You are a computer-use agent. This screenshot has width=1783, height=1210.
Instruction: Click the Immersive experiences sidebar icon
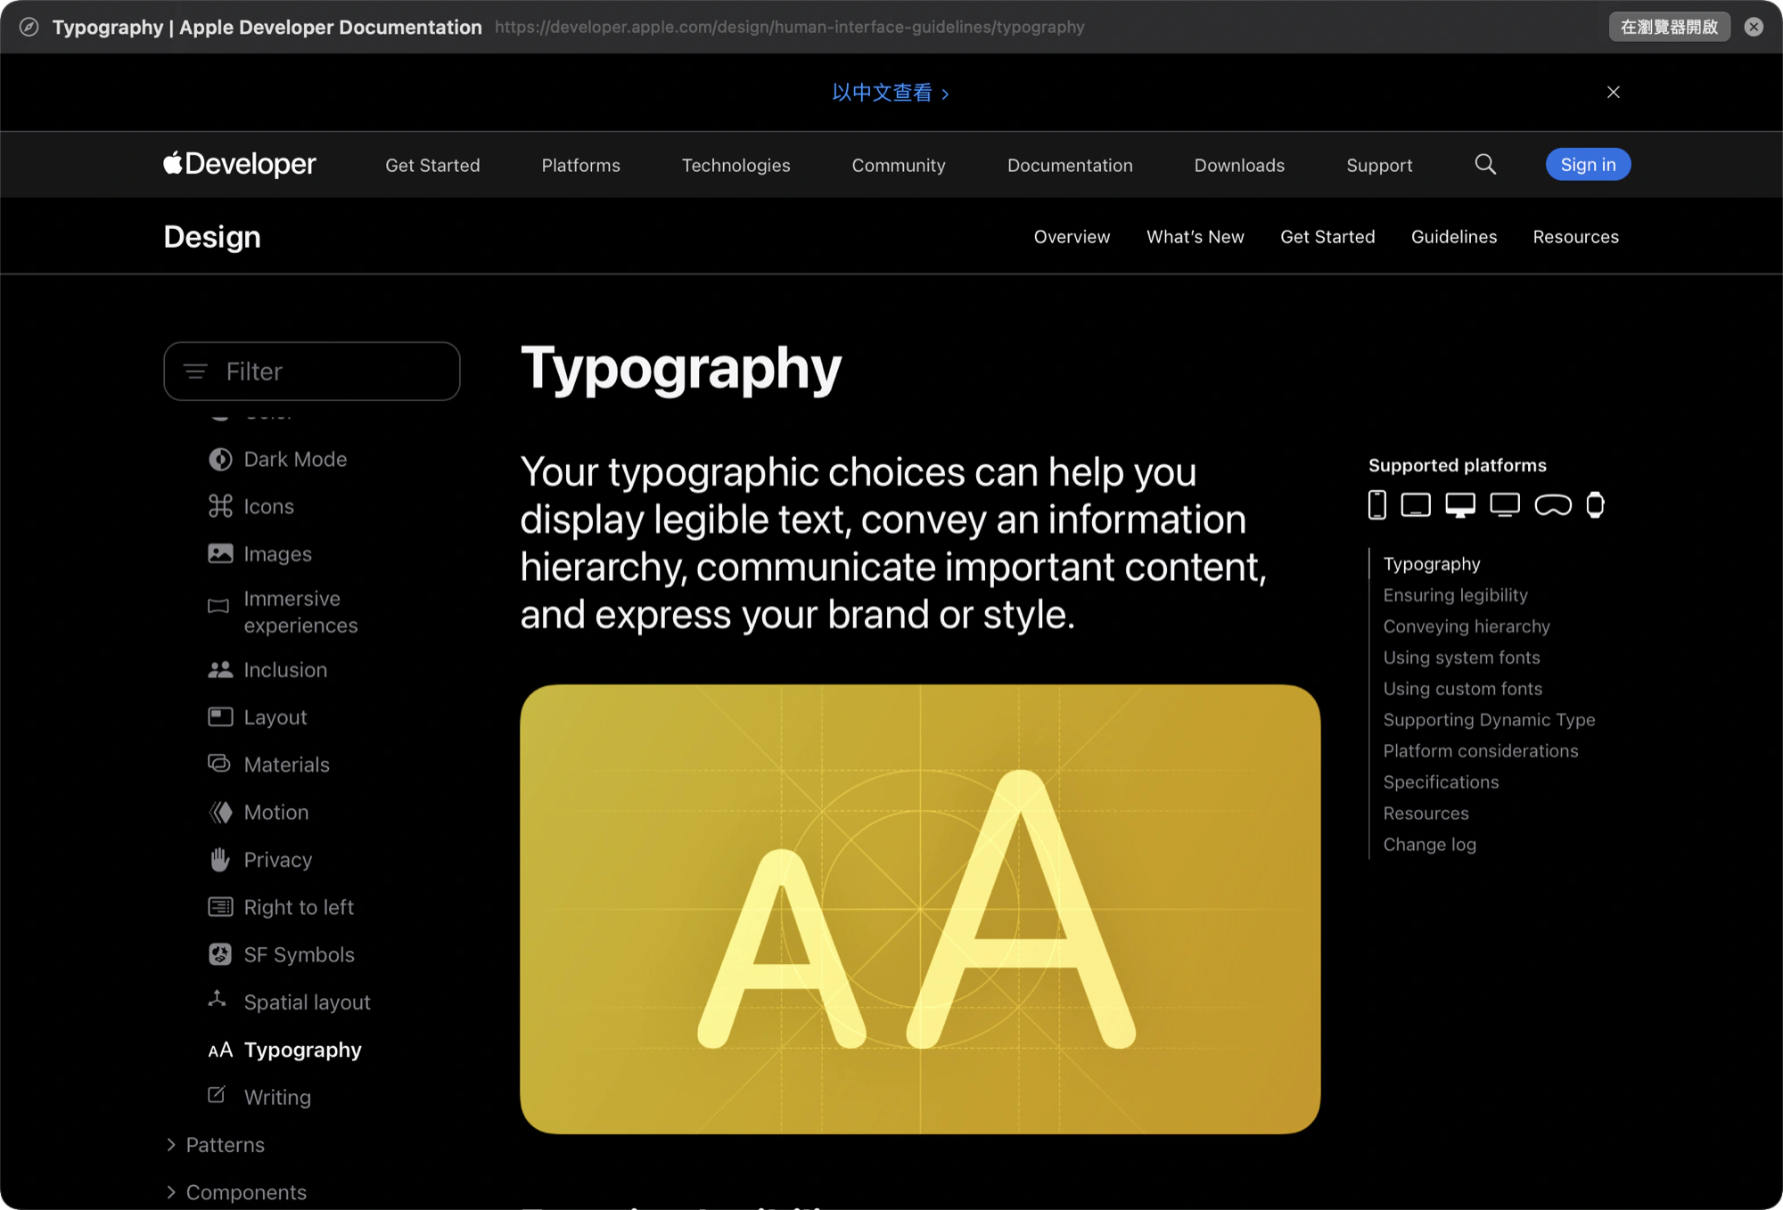tap(218, 606)
